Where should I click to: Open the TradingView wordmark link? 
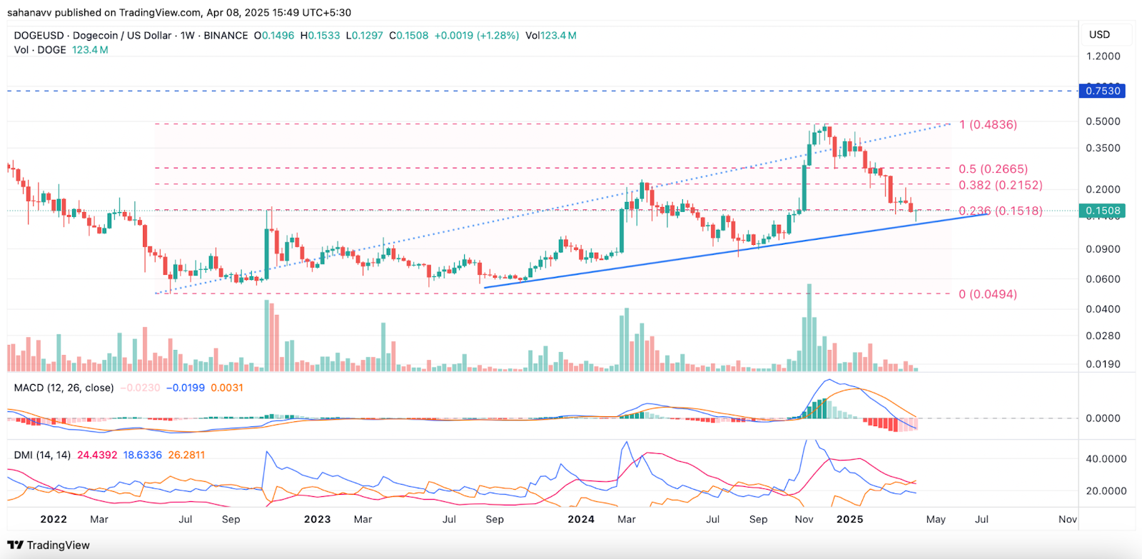pyautogui.click(x=59, y=545)
